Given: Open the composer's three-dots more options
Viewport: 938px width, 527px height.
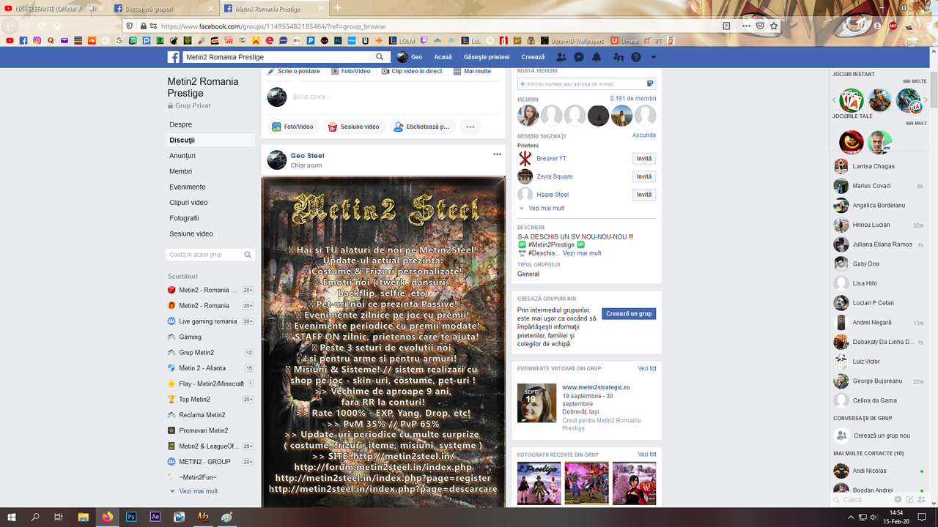Looking at the screenshot, I should (x=470, y=127).
